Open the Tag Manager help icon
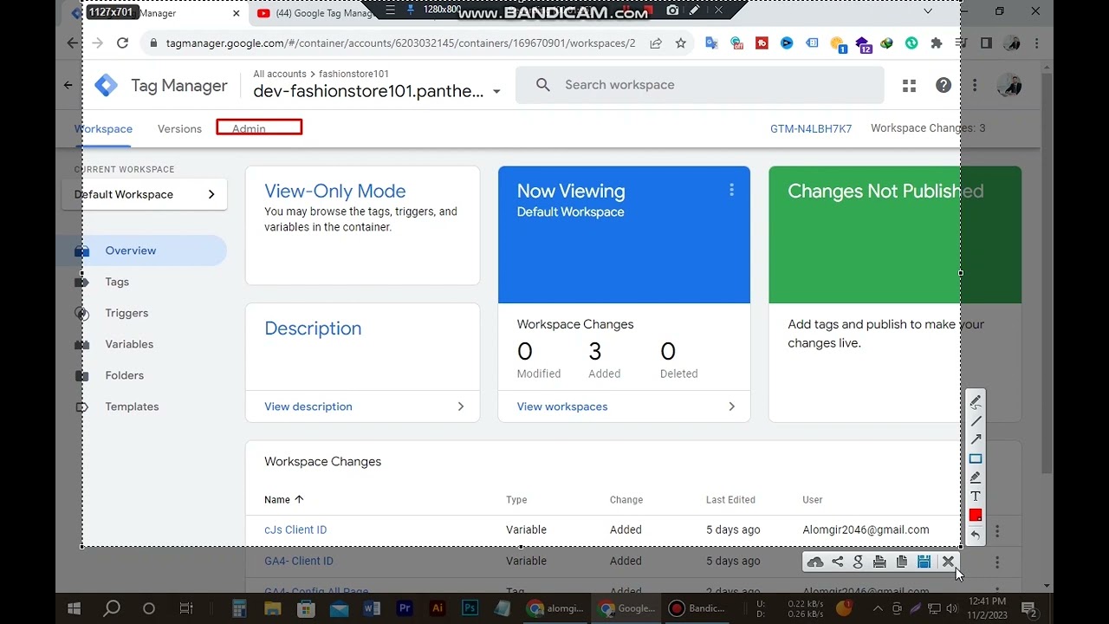 [944, 85]
